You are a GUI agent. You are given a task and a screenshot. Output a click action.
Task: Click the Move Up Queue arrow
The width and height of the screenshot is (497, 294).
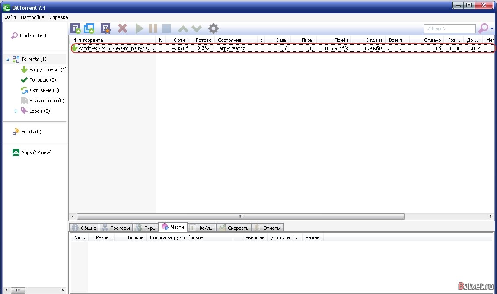[x=183, y=29]
